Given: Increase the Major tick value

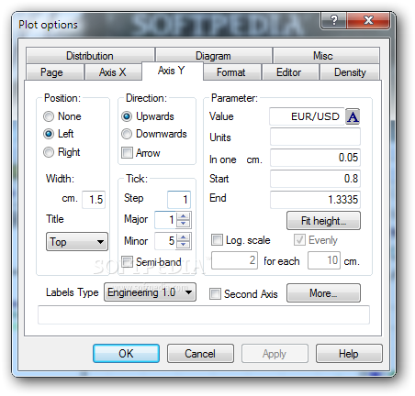Looking at the screenshot, I should [x=184, y=216].
